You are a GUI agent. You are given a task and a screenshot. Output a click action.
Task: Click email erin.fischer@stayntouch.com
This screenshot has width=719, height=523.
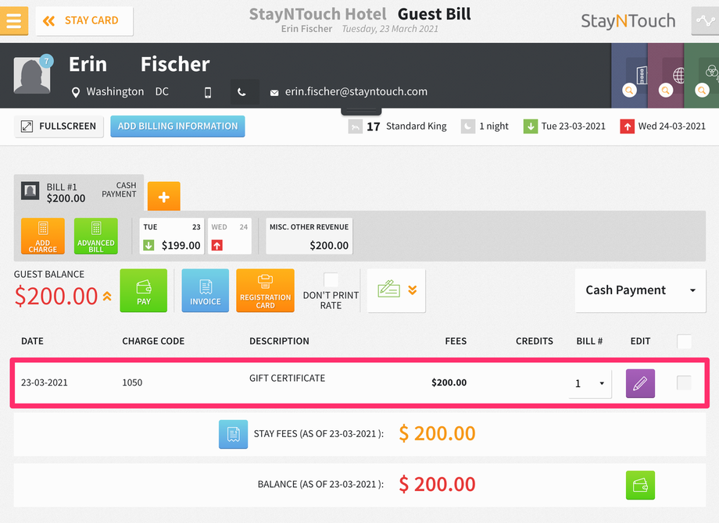coord(356,91)
